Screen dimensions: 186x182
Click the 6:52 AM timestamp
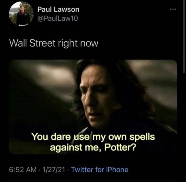[x=23, y=170]
